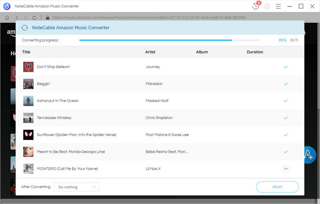Click Meant to Be album thumbnail
Viewport: 320px width, 204px height.
point(28,152)
